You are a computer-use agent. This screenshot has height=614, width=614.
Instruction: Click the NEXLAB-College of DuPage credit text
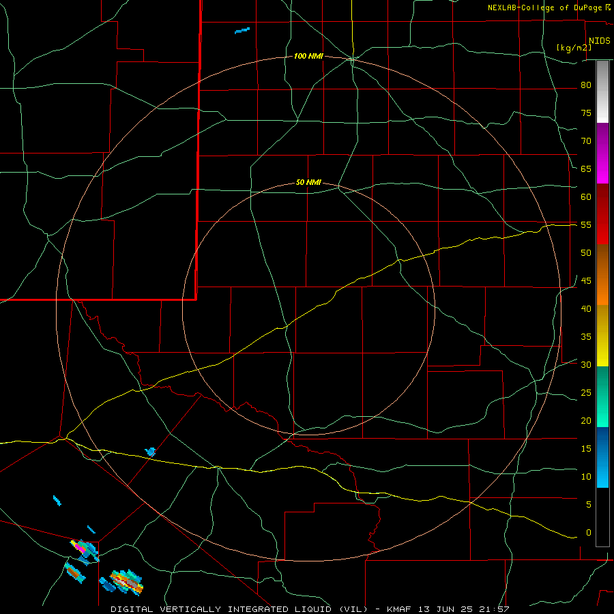[544, 8]
